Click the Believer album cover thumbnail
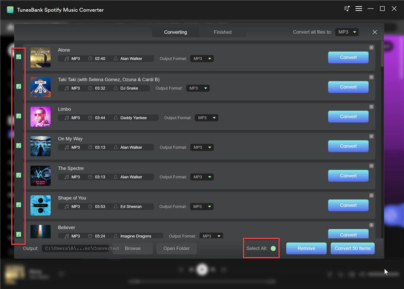404x289 pixels. (40, 231)
